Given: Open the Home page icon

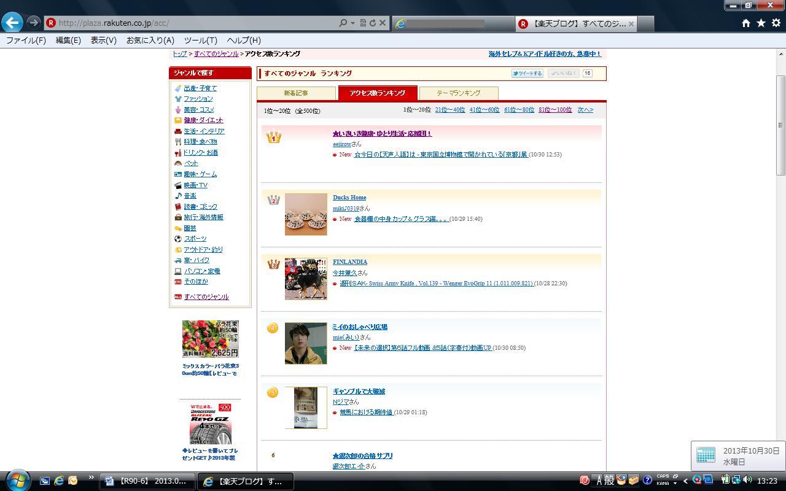Looking at the screenshot, I should (745, 23).
